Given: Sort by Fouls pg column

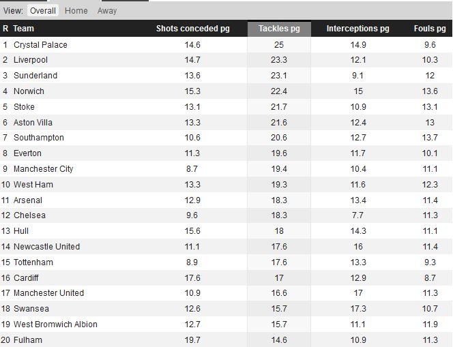Looking at the screenshot, I should pos(430,28).
